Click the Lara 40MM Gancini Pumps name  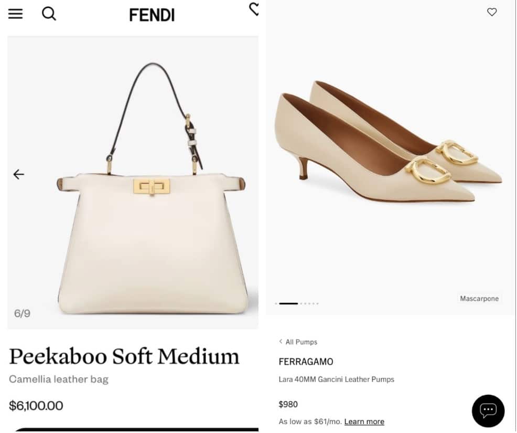(336, 379)
